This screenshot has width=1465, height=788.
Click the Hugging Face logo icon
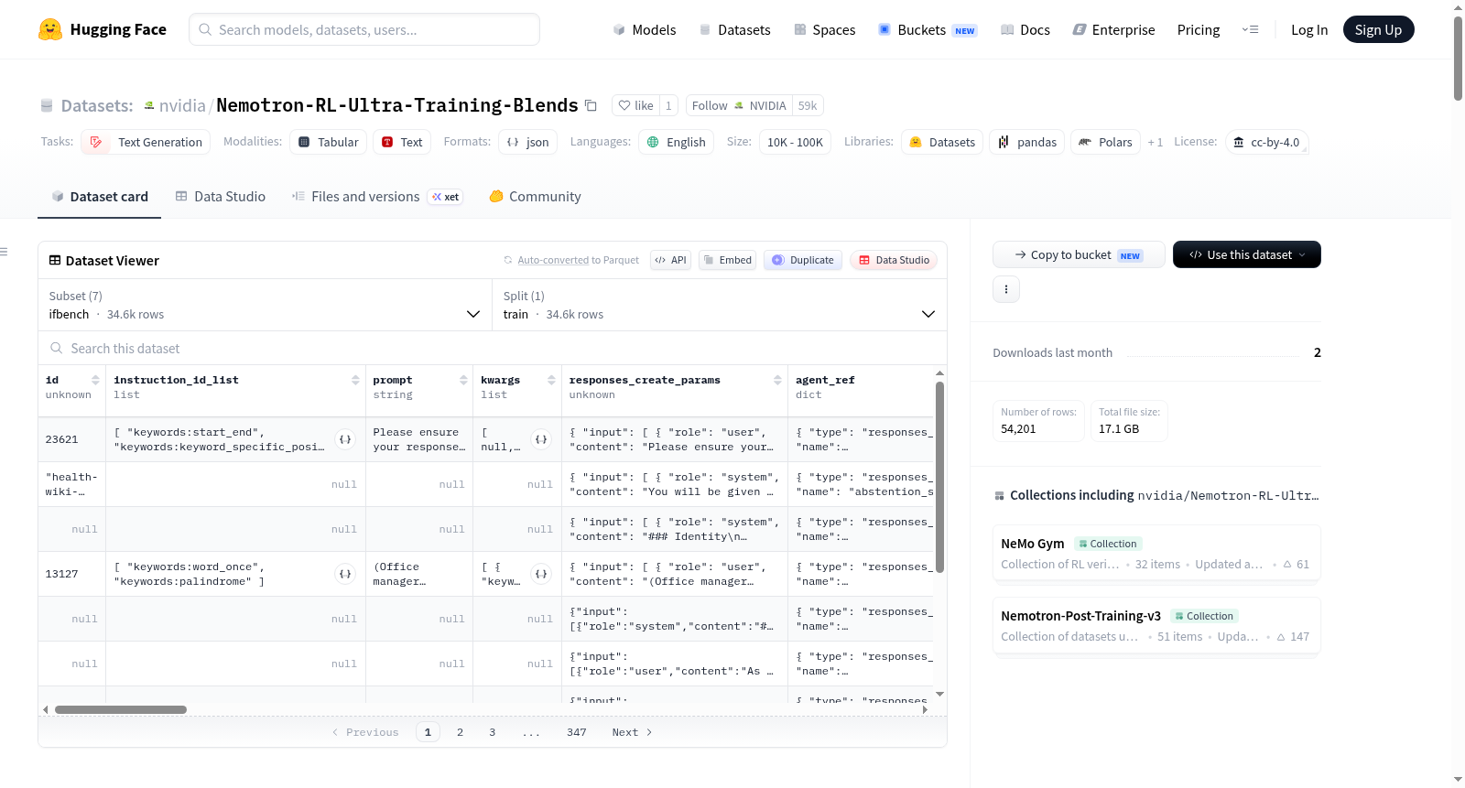50,29
